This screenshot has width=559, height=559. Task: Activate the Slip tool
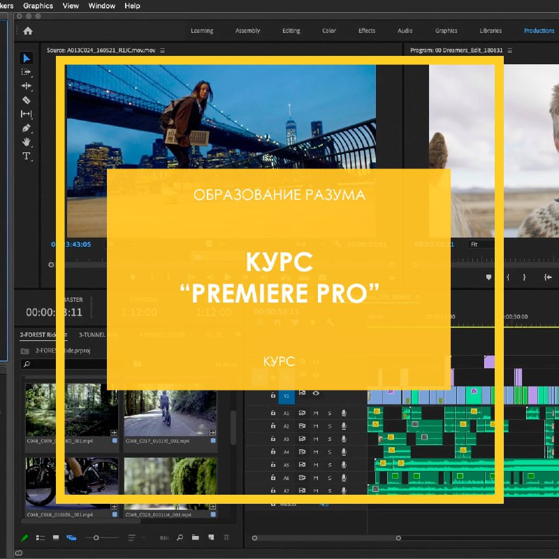pos(27,114)
